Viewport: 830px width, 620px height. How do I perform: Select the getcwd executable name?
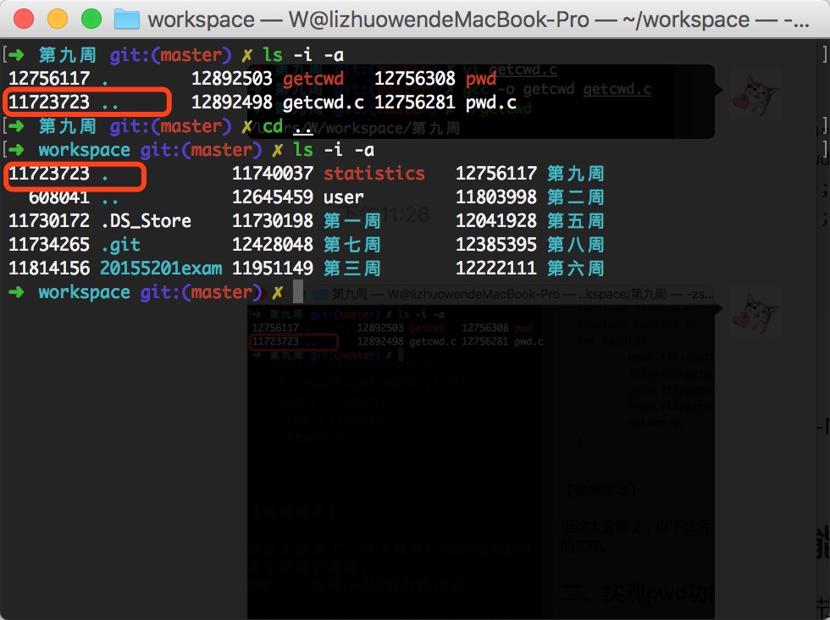(313, 79)
